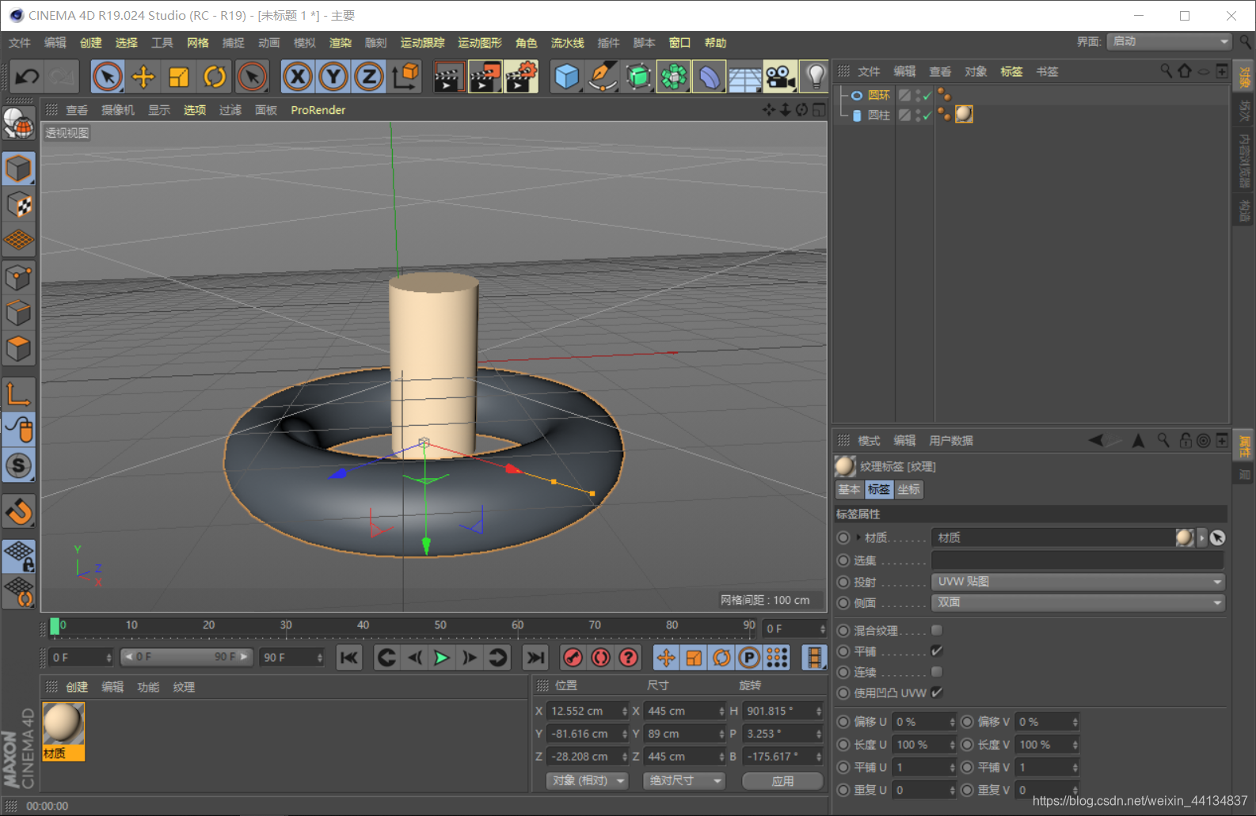Add a Cube primitive object
This screenshot has height=816, width=1256.
point(567,77)
